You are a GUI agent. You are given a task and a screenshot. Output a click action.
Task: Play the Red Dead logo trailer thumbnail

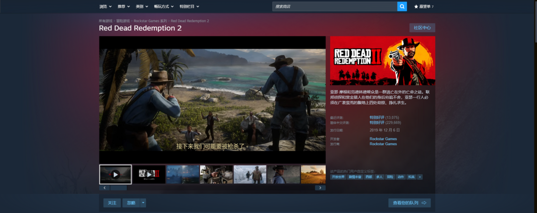click(149, 175)
